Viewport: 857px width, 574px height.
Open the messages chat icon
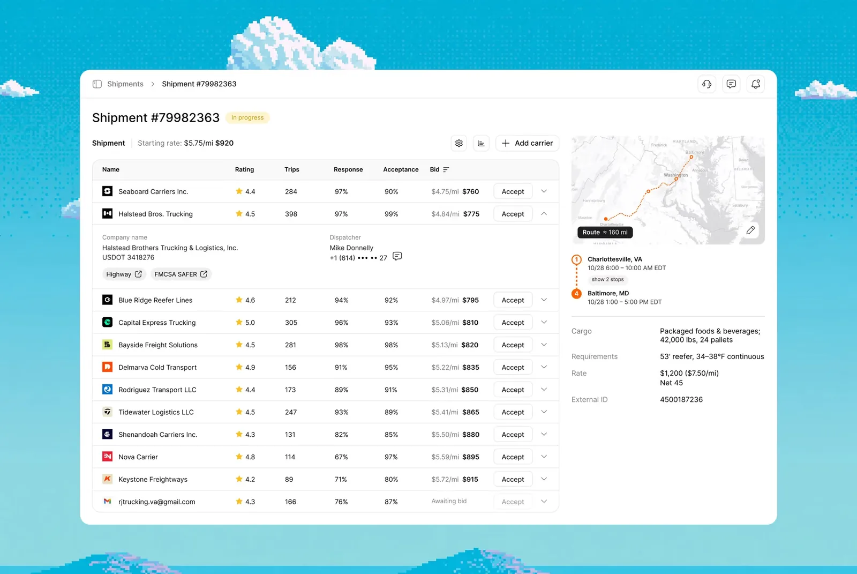[x=731, y=84]
